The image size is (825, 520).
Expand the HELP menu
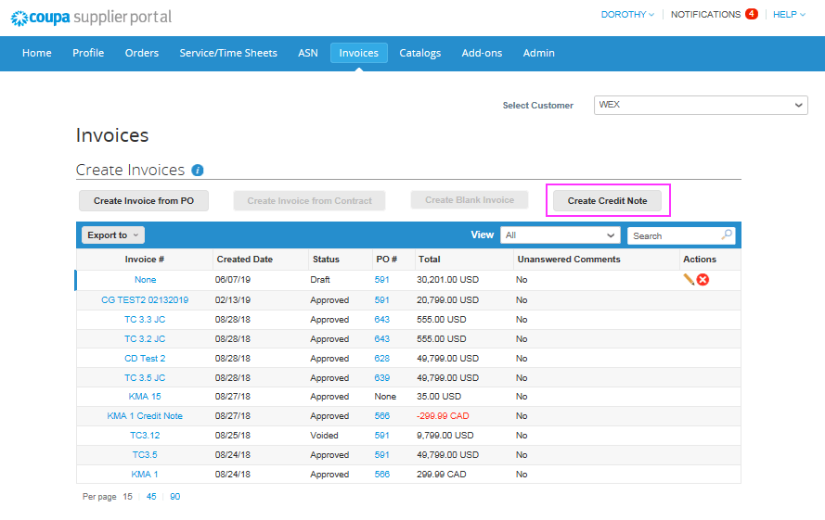click(x=789, y=15)
